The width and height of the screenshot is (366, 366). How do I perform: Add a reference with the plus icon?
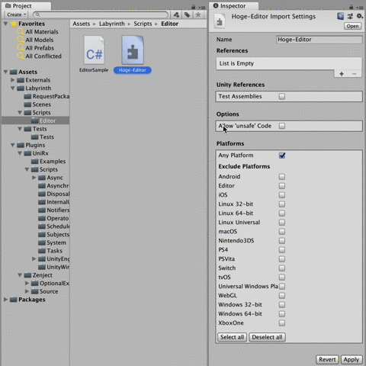click(x=342, y=74)
